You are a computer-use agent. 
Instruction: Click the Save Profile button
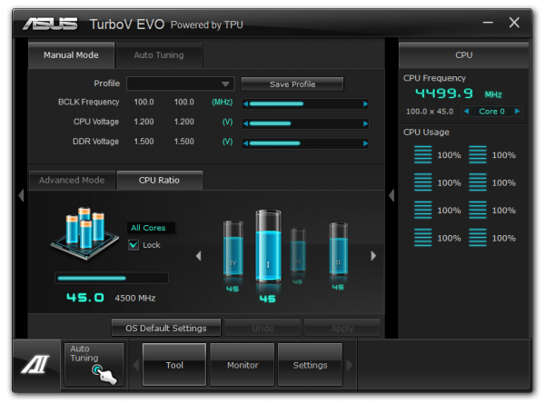point(292,84)
